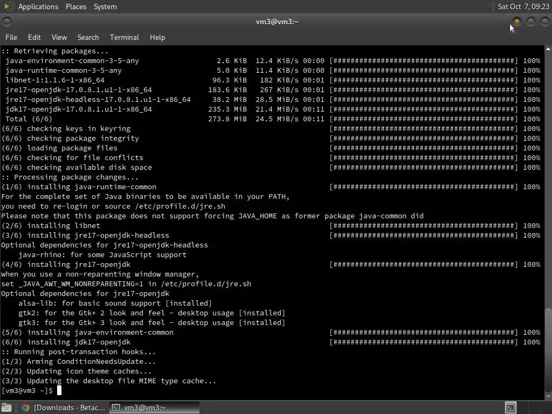Click the 'source /etc/profile.d/jre.sh' line
The height and width of the screenshot is (414, 552).
click(x=113, y=206)
